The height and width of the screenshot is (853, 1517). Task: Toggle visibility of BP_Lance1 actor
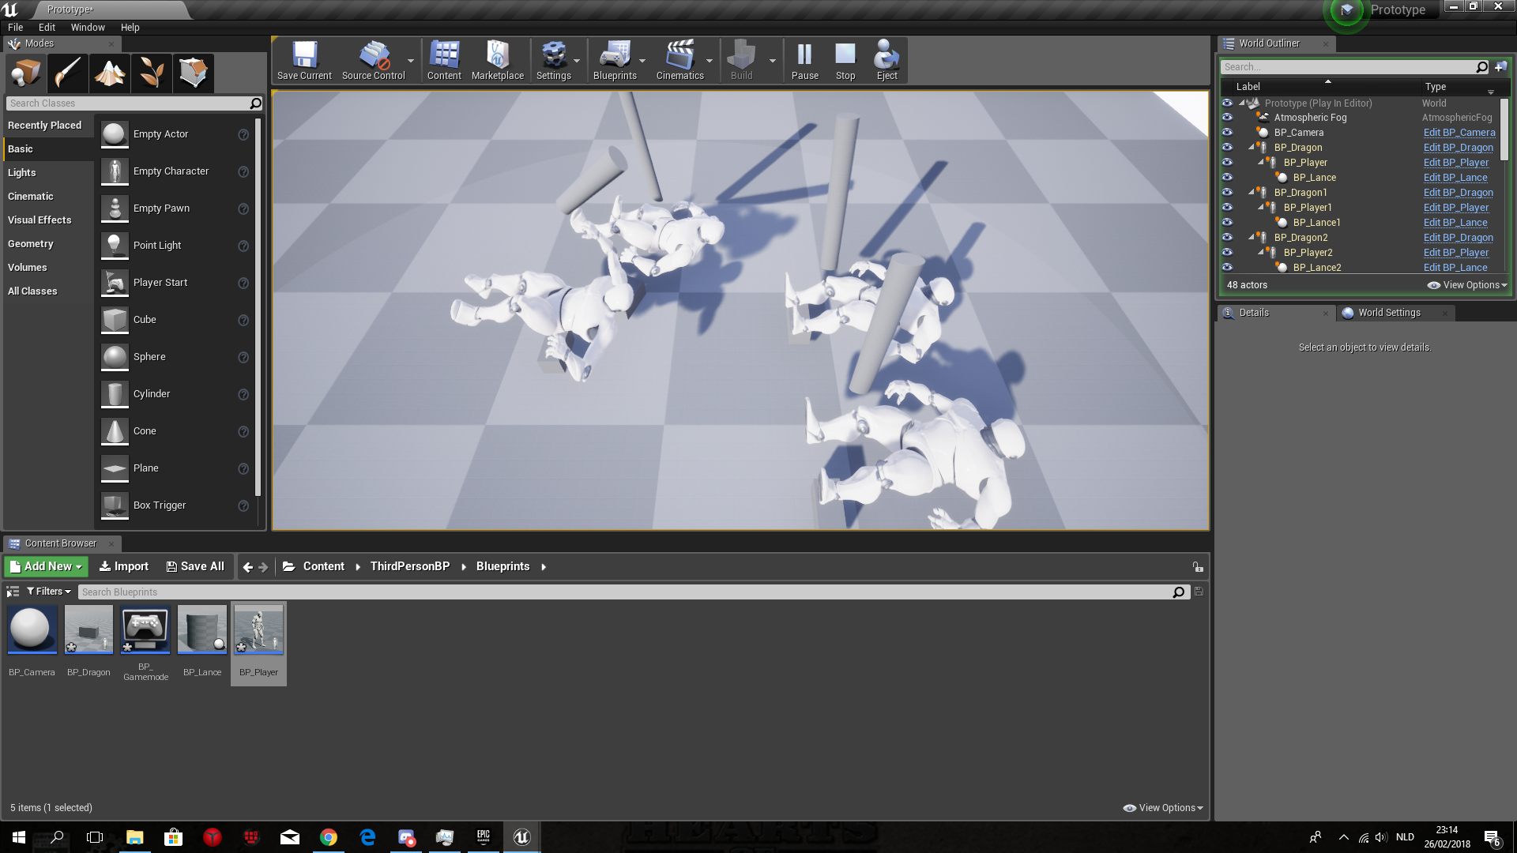click(1227, 223)
